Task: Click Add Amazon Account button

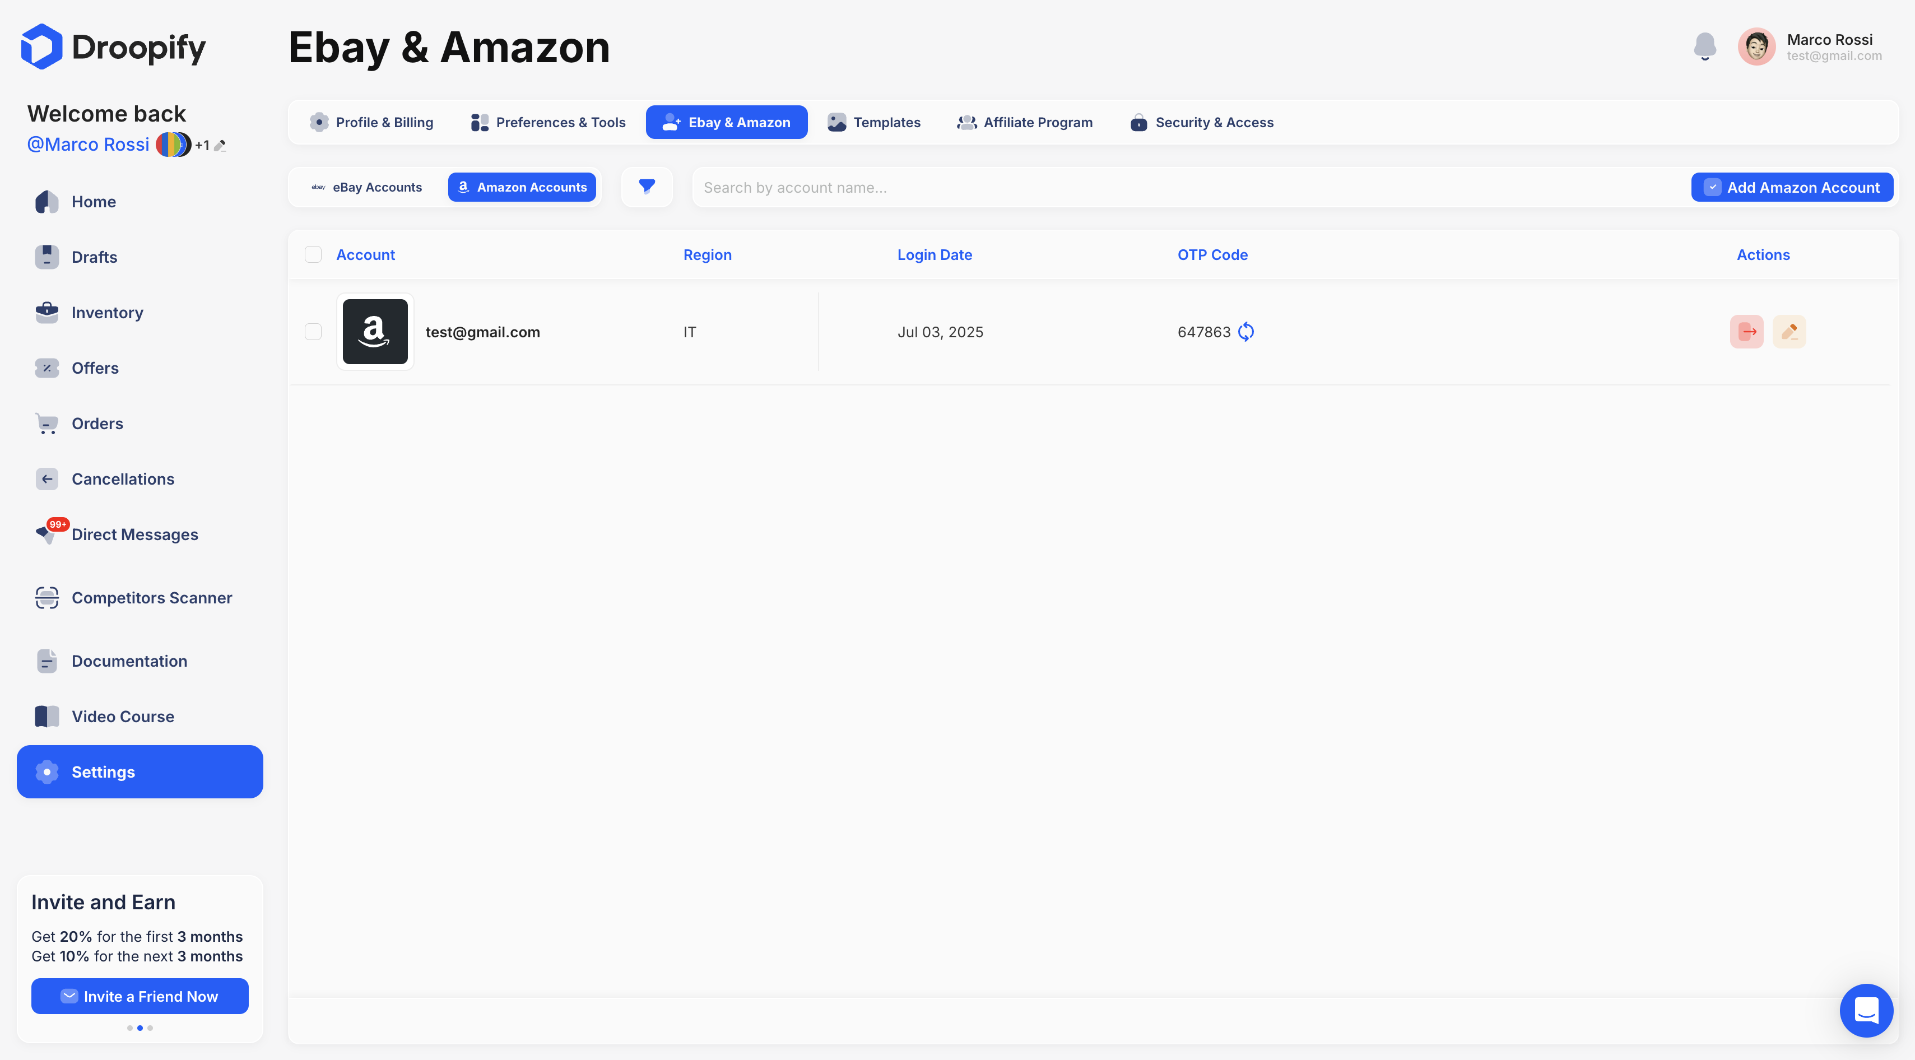Action: pos(1792,187)
